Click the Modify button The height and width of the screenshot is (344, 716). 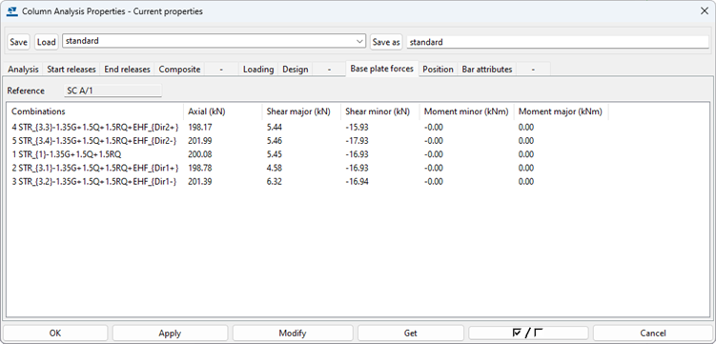point(293,334)
